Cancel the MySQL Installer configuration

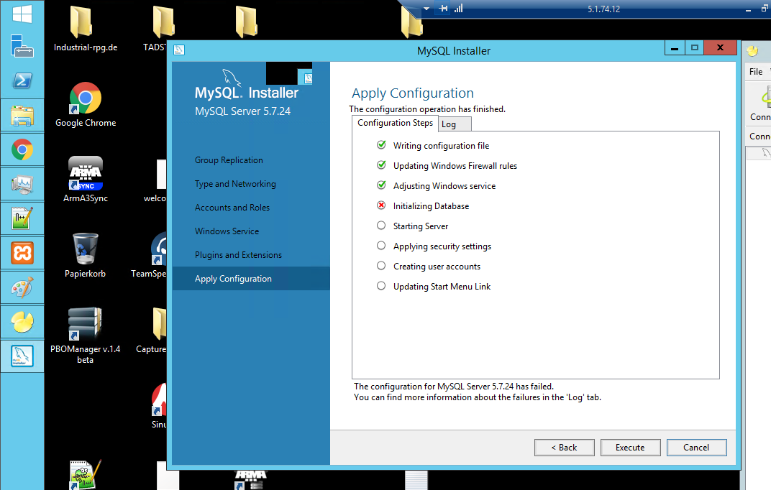click(x=696, y=448)
